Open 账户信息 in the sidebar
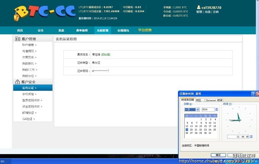 click(x=29, y=45)
